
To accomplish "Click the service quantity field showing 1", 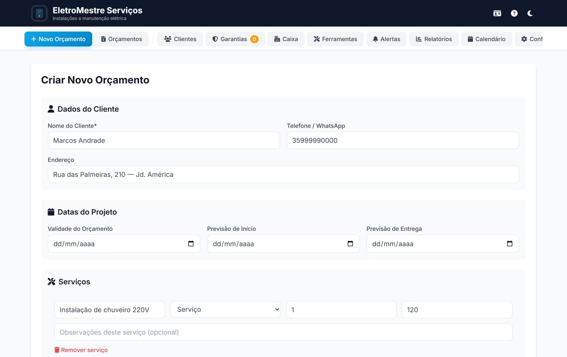I will tap(341, 310).
